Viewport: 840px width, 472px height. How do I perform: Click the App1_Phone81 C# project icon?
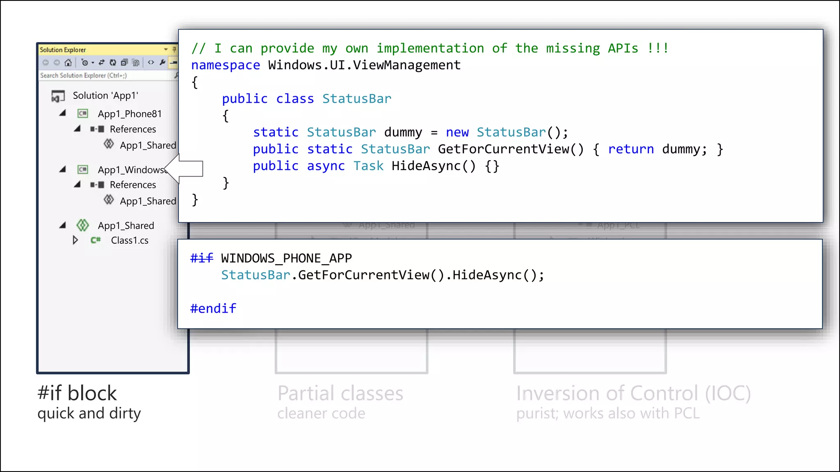tap(83, 113)
